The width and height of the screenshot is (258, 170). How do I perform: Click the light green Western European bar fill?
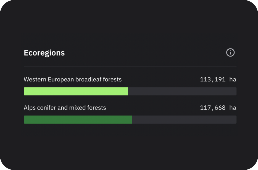tap(76, 91)
